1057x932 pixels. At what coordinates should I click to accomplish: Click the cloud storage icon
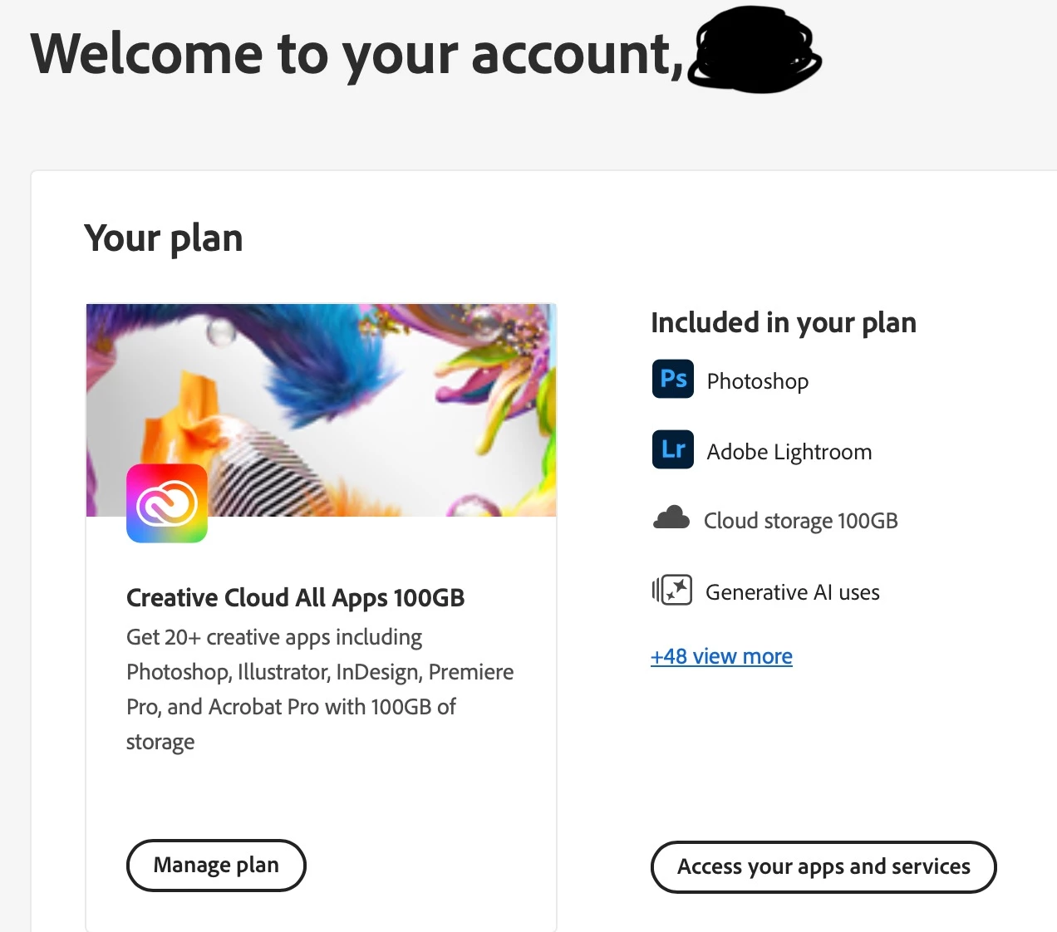click(671, 518)
